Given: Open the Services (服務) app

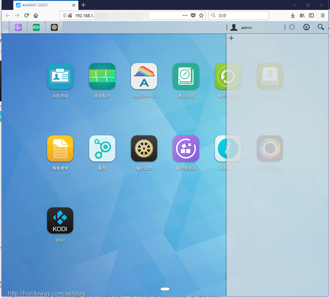Looking at the screenshot, I should (102, 148).
